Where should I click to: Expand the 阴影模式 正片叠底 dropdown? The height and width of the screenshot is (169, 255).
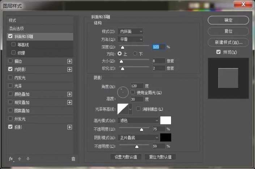[138, 138]
